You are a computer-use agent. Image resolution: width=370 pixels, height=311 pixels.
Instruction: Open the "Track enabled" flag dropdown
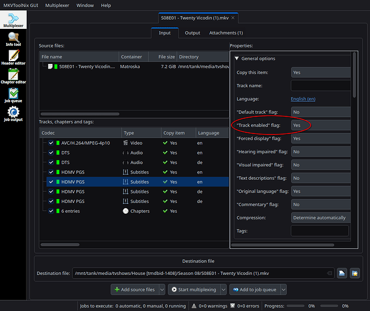(x=321, y=125)
